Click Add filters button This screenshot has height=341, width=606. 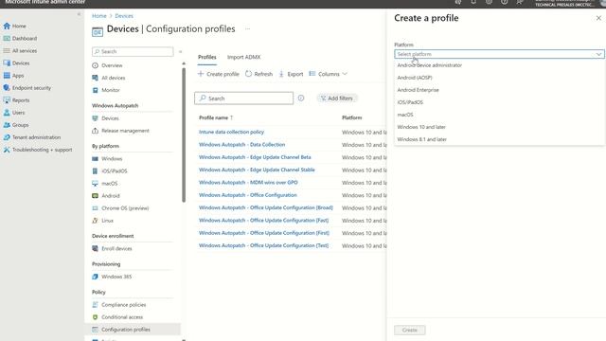click(337, 99)
